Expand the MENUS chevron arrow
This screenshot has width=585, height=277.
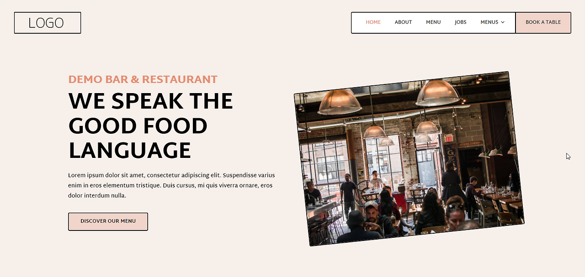point(503,22)
